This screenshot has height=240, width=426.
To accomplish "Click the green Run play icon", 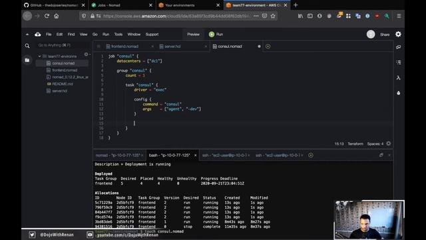I will tap(212, 34).
